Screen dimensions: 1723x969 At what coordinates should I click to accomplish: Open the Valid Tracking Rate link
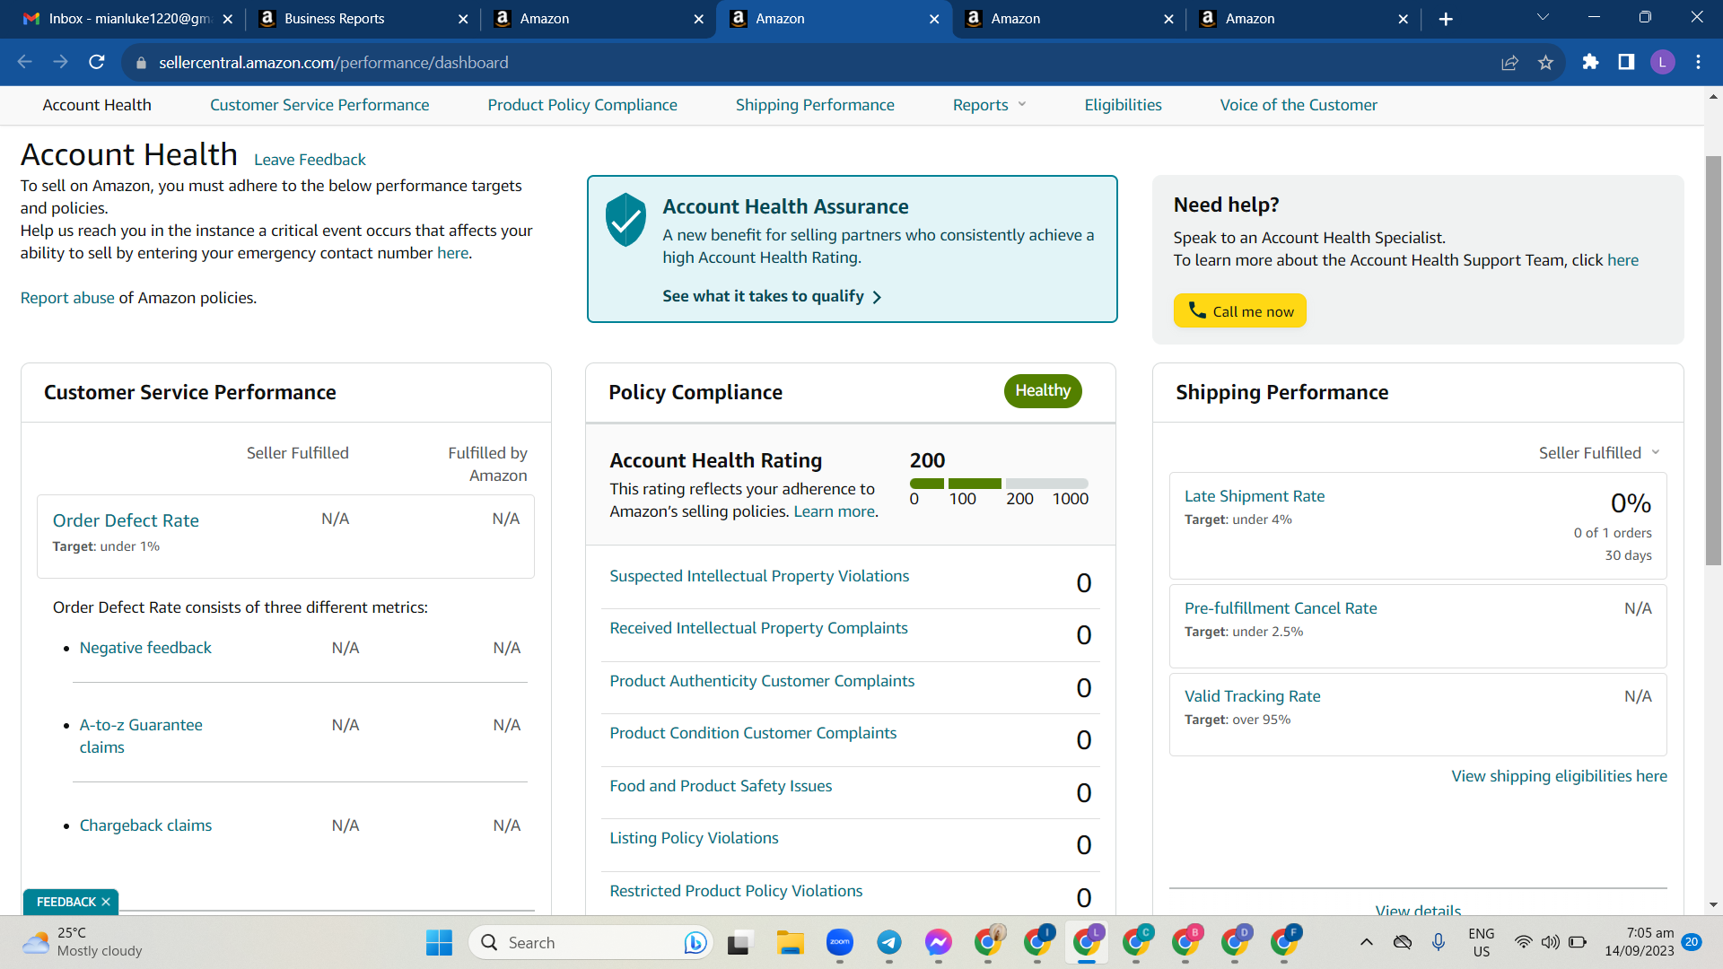coord(1252,696)
